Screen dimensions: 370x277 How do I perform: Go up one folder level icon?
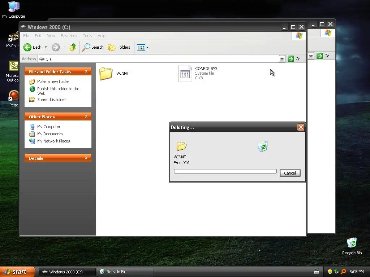coord(73,47)
